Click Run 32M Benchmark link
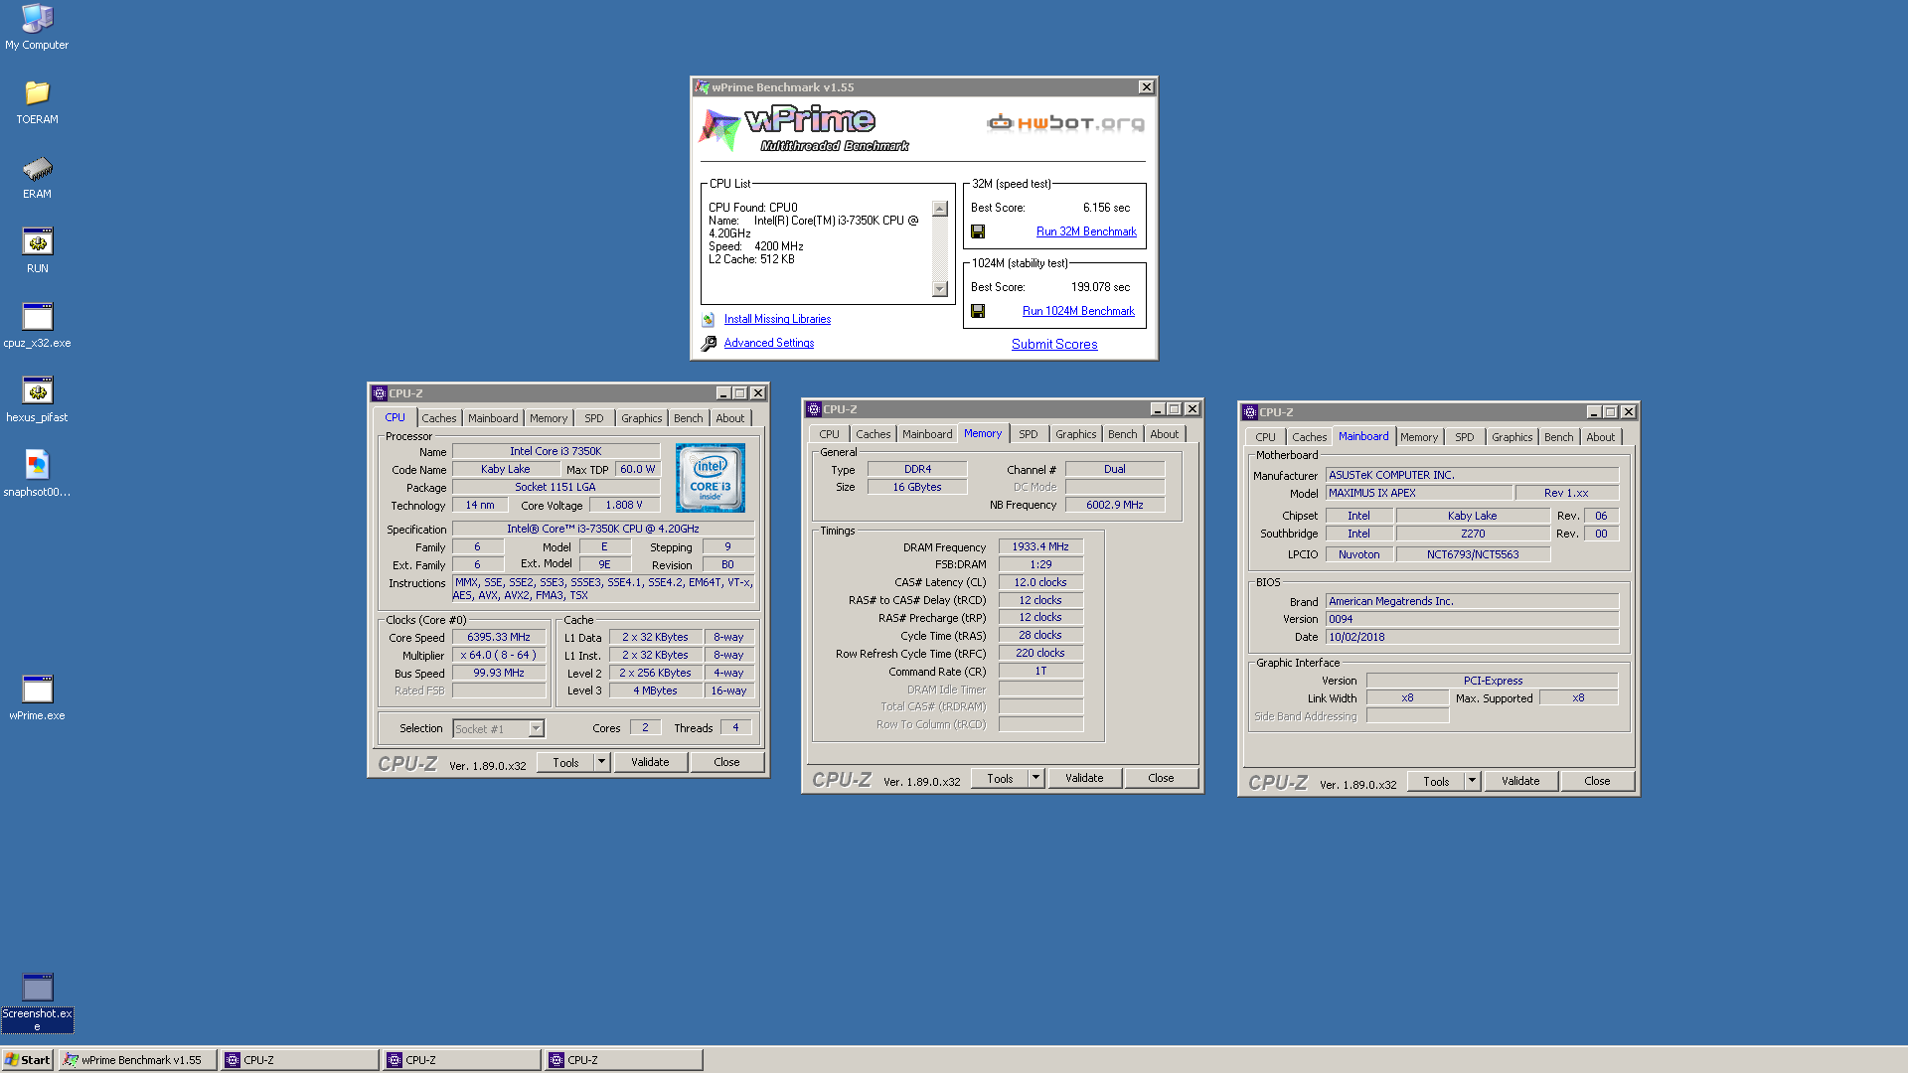Viewport: 1908px width, 1073px height. pyautogui.click(x=1086, y=231)
